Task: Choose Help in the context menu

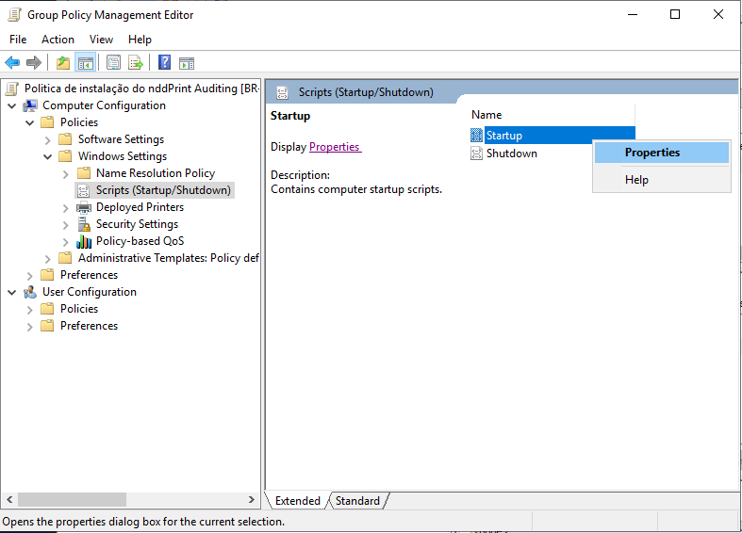Action: (x=636, y=180)
